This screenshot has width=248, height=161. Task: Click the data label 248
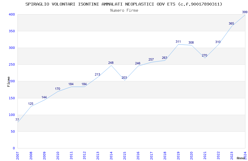click(111, 63)
